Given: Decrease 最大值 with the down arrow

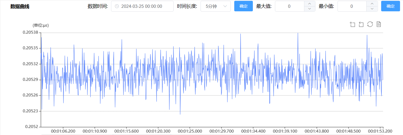Looking at the screenshot, I should click(309, 9).
